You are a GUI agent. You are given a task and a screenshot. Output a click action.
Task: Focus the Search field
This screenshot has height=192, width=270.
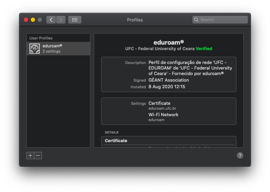pyautogui.click(x=220, y=20)
